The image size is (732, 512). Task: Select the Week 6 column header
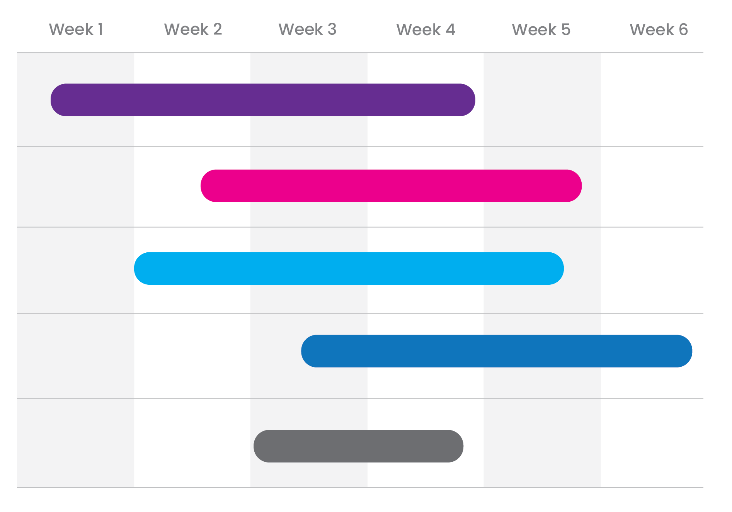click(659, 30)
